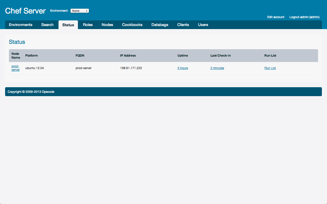Open the Users tab
This screenshot has width=327, height=204.
(x=203, y=25)
